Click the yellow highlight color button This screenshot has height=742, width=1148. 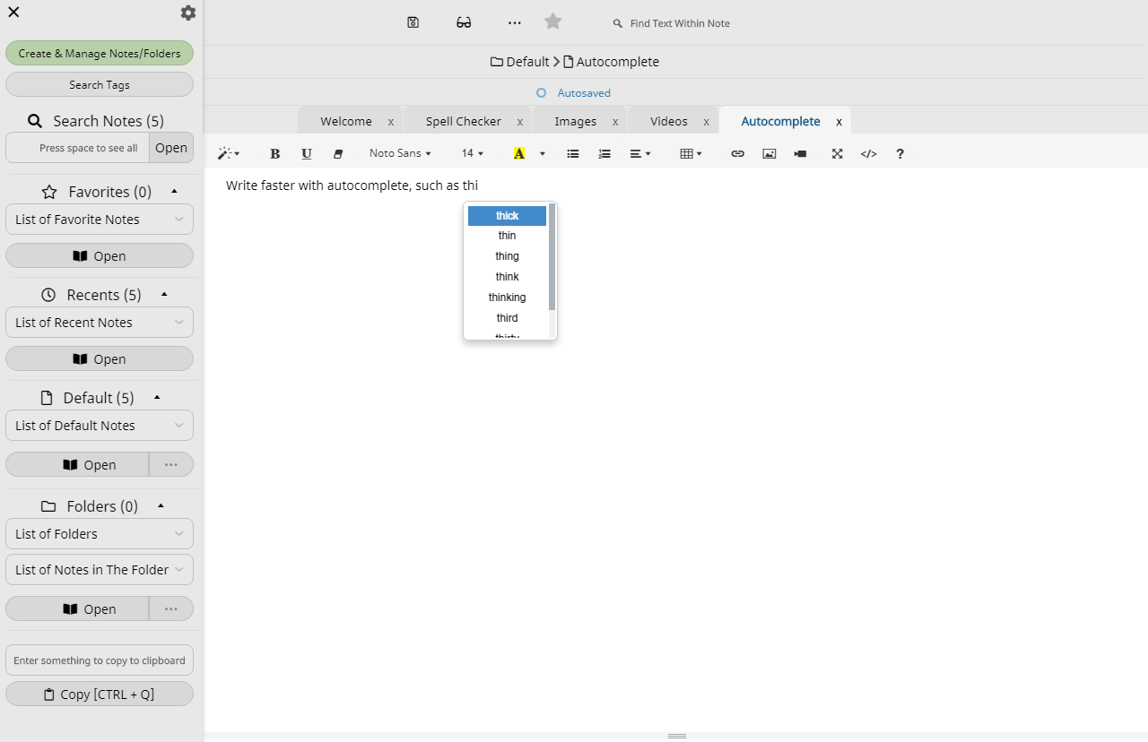pyautogui.click(x=519, y=153)
